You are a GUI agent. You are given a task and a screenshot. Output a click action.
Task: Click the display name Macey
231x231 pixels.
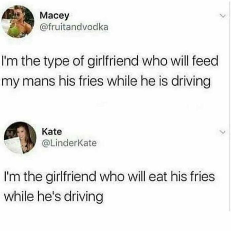pos(54,16)
